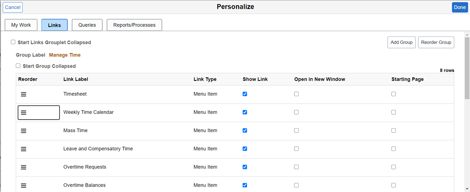
Task: Enable Open in New Window for Mass Time
Action: click(296, 131)
